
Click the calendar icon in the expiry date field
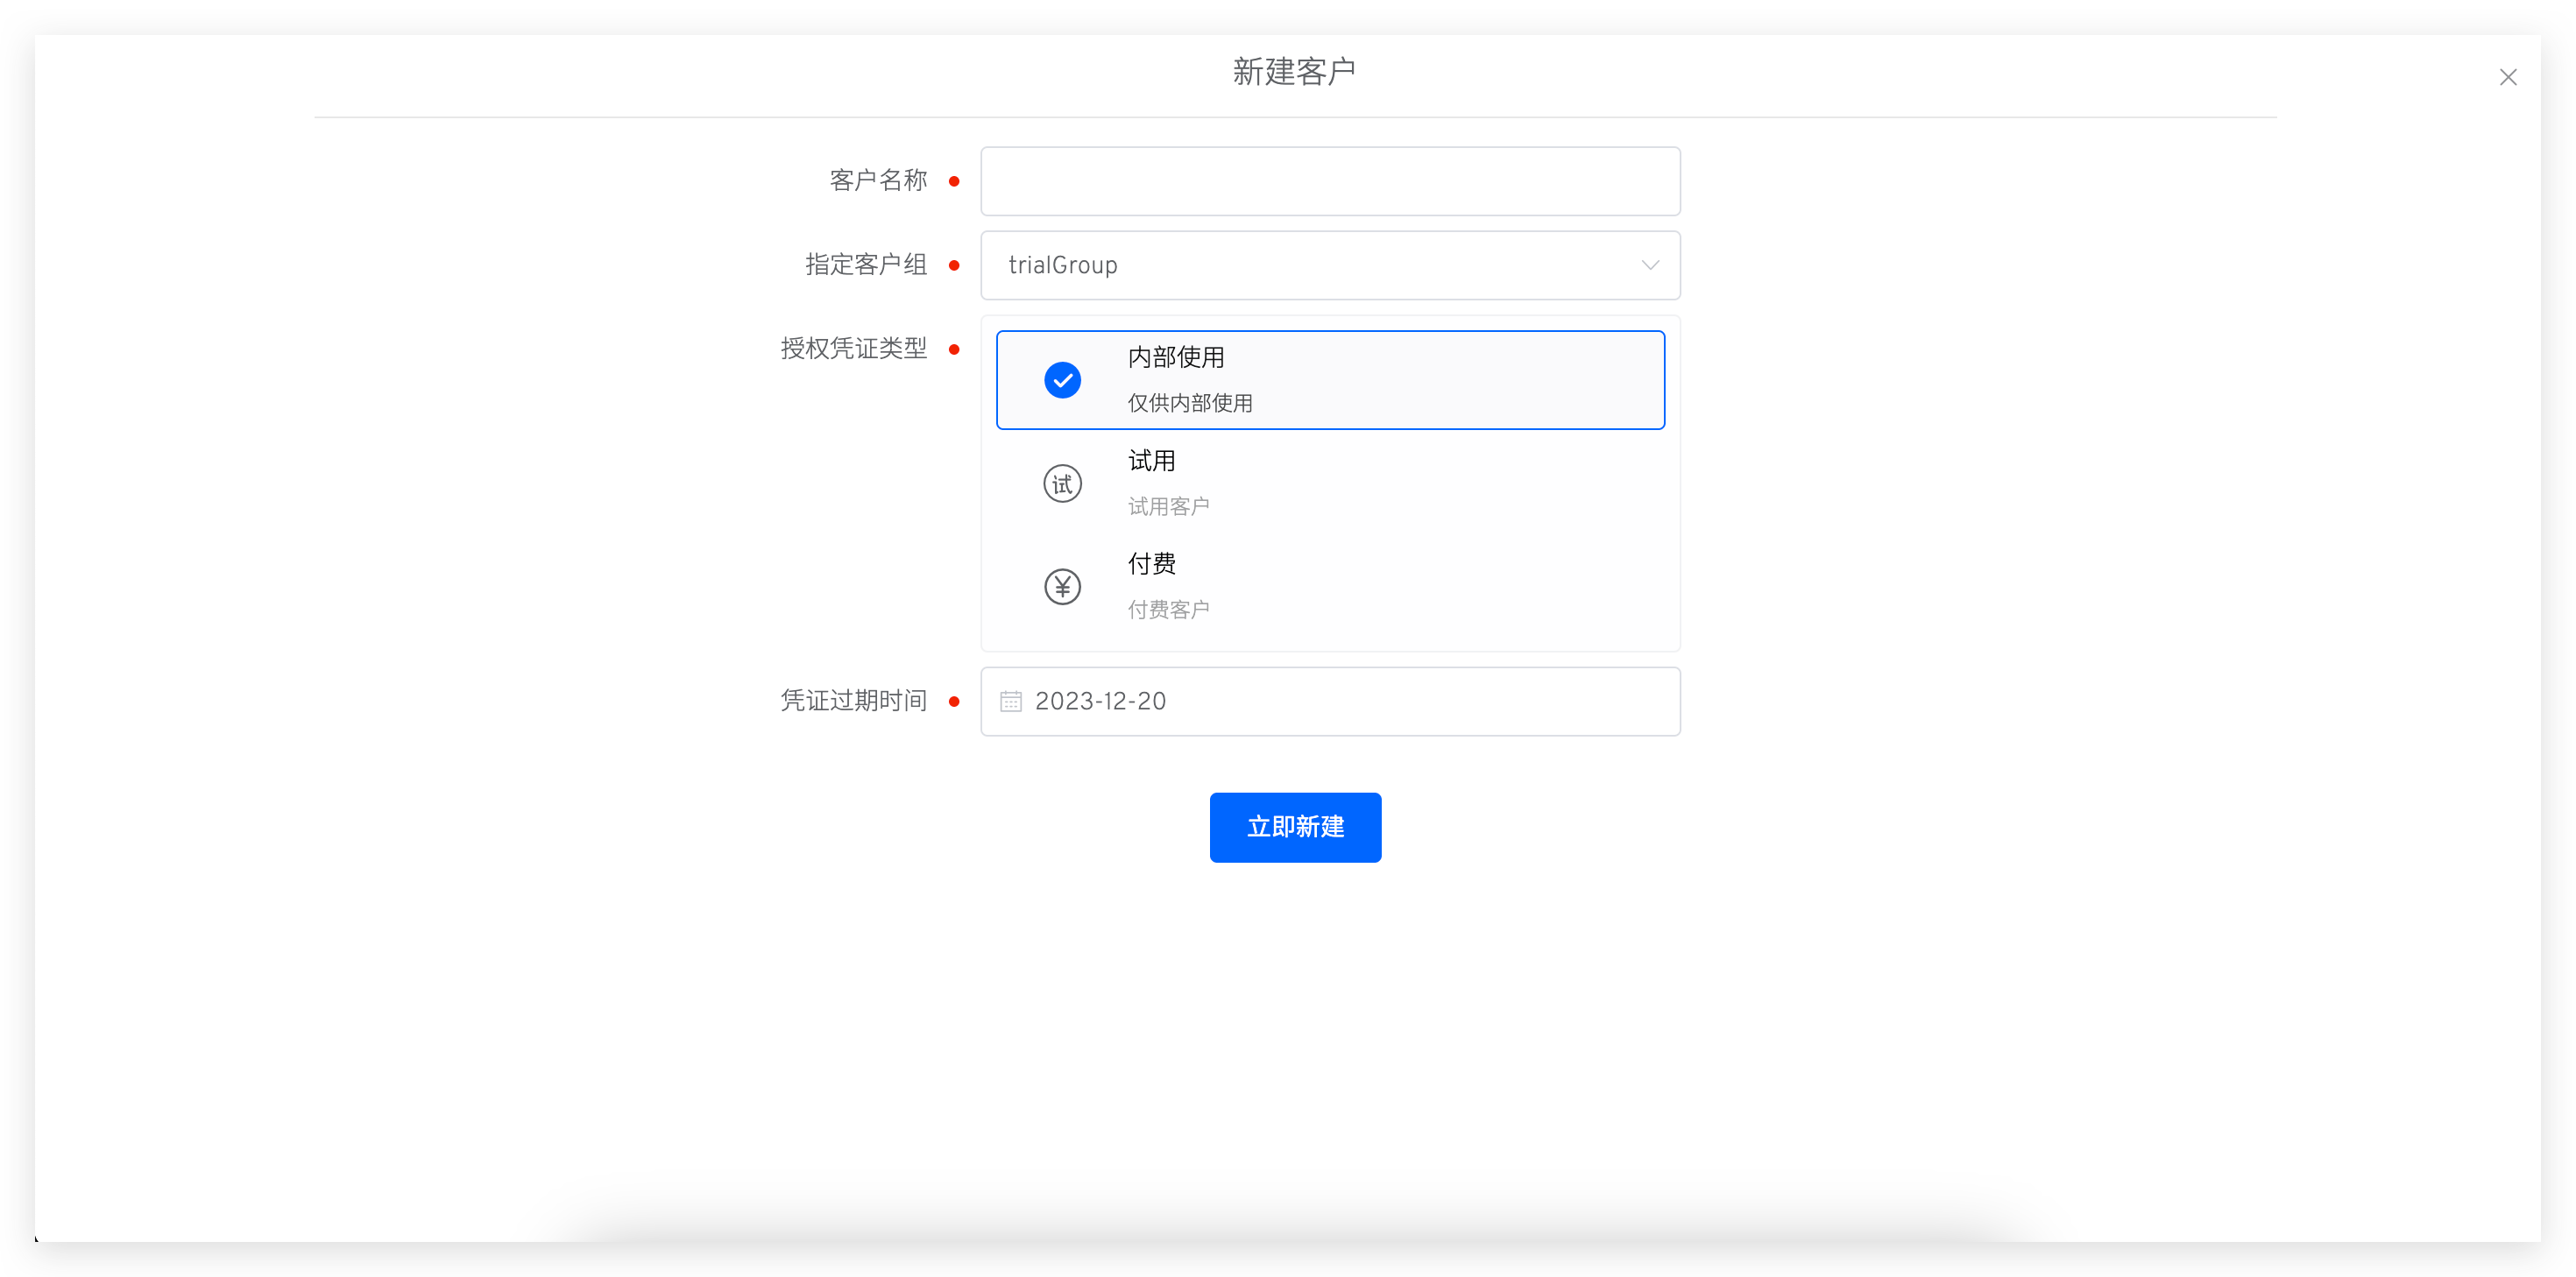pyautogui.click(x=1011, y=701)
